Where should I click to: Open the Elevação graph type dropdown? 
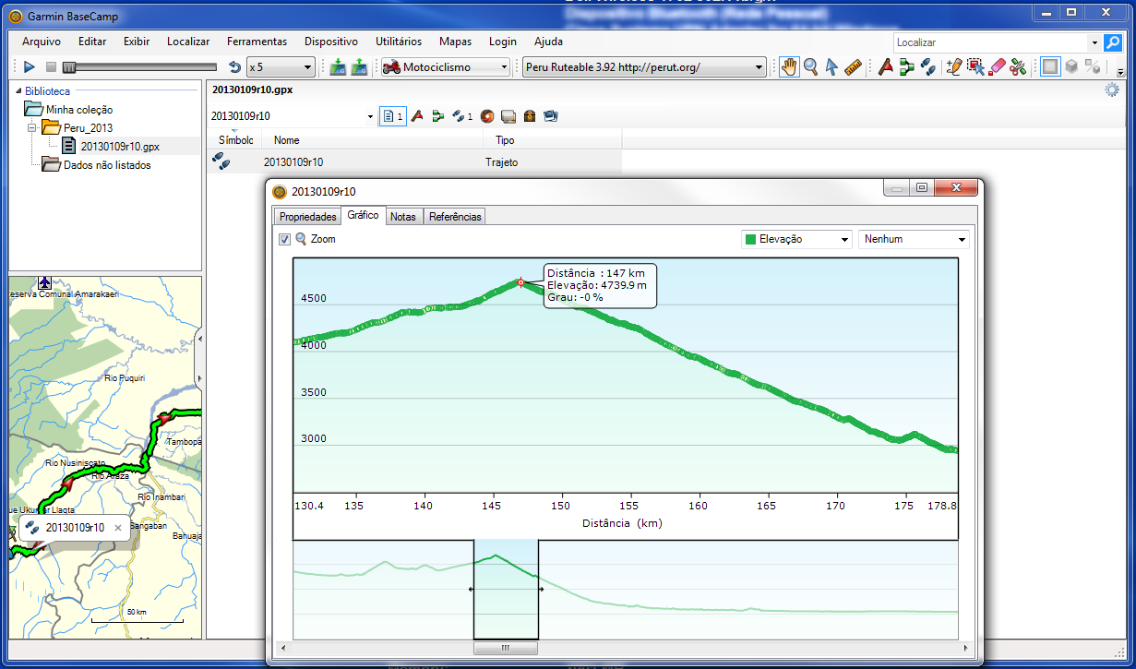[x=797, y=239]
